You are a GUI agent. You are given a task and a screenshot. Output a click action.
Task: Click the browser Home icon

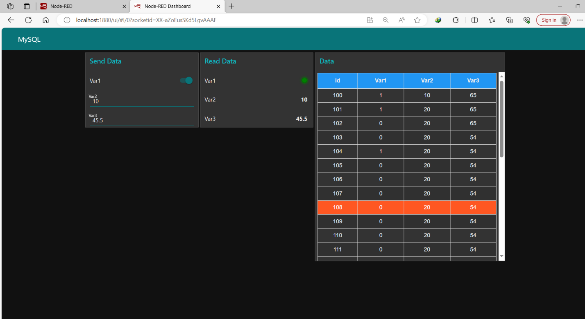[45, 20]
